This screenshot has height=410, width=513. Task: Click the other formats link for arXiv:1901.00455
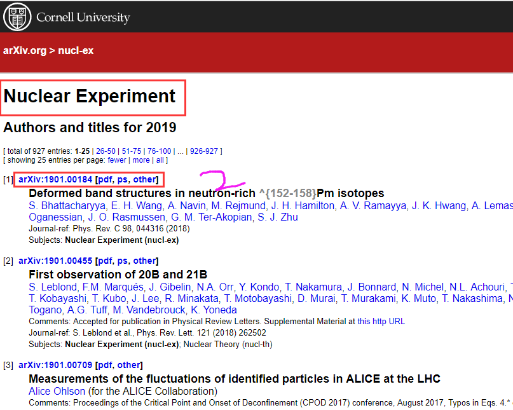[144, 261]
